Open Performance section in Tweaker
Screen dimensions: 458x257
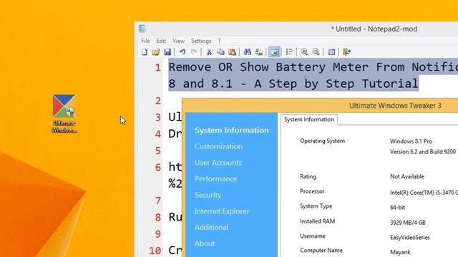pos(216,178)
